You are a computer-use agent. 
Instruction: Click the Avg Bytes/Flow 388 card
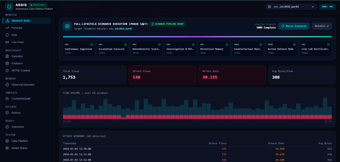point(302,75)
